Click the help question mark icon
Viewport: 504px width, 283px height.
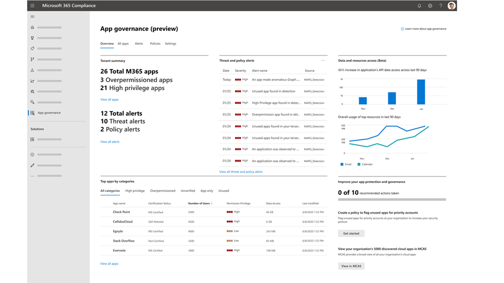[440, 6]
